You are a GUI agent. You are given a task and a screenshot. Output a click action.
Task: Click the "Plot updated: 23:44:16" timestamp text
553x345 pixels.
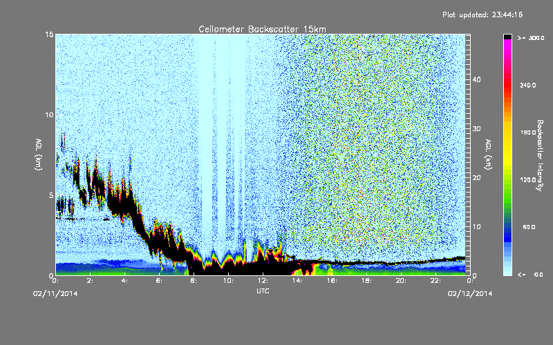tap(482, 14)
